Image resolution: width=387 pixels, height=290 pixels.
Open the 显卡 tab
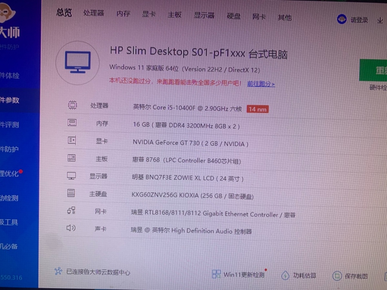point(149,14)
